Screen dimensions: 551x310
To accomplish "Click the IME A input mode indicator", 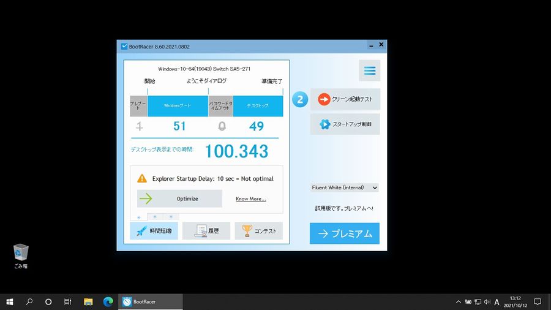I will click(x=497, y=301).
